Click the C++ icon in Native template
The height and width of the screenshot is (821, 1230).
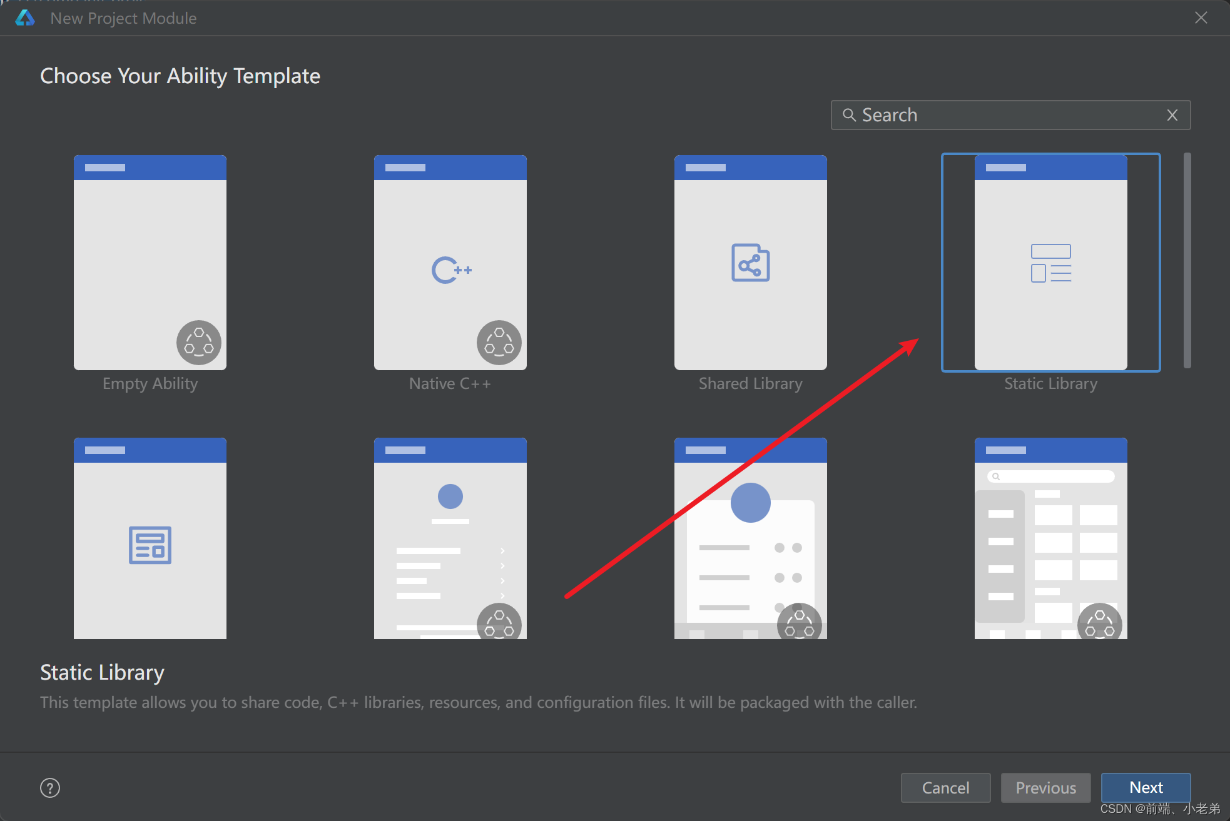click(451, 270)
